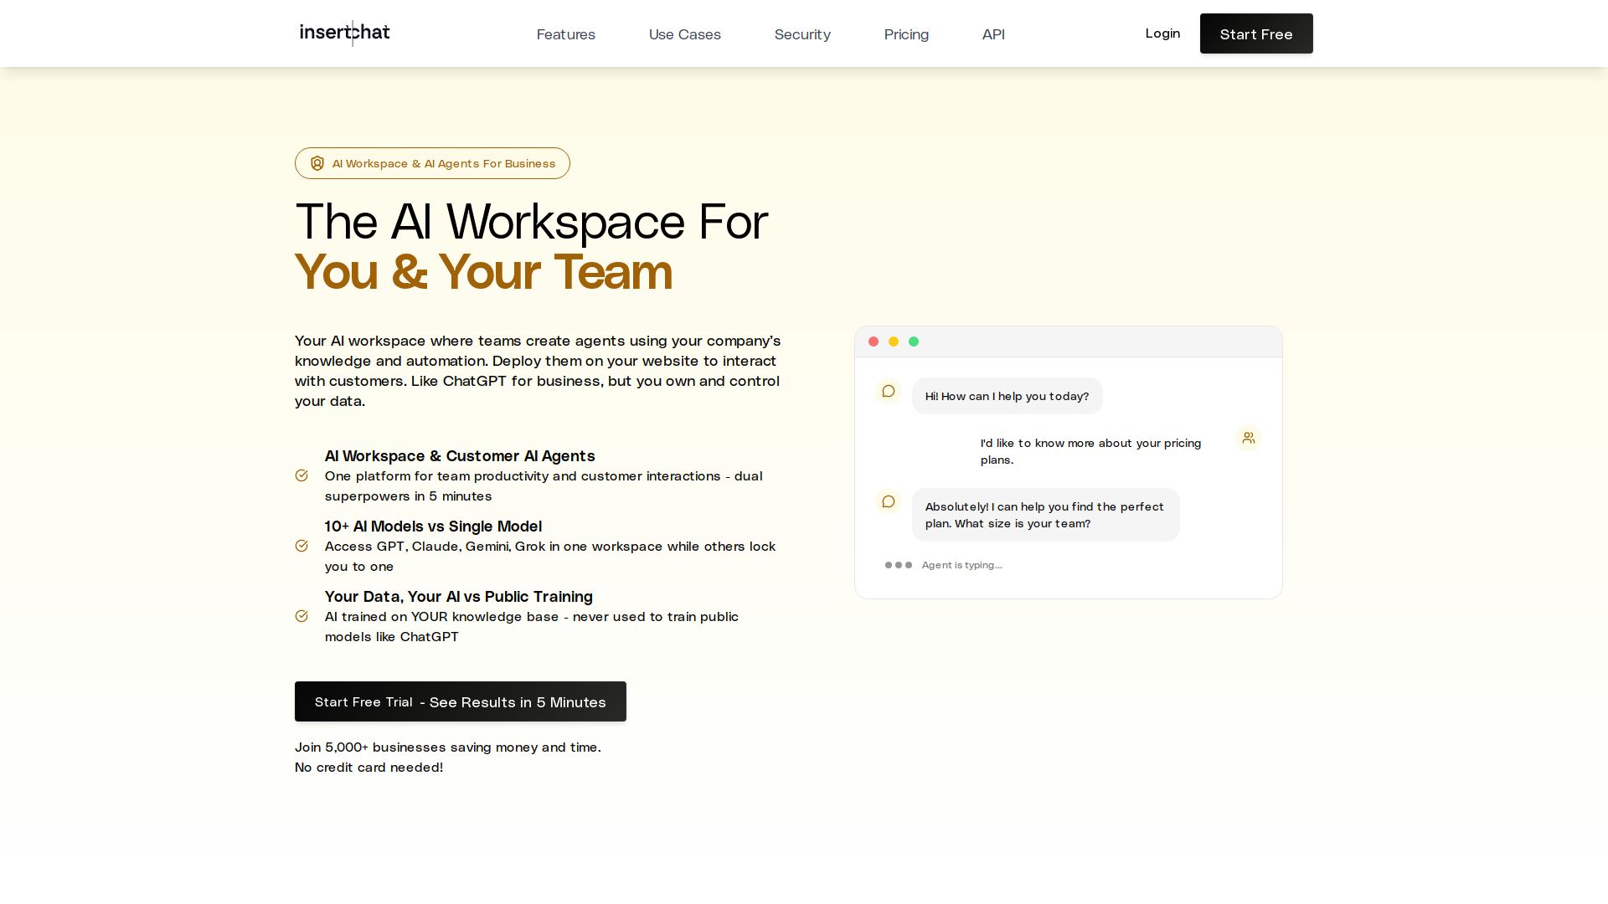Click the checkmark next to 10+ AI Models
The image size is (1608, 904).
301,546
